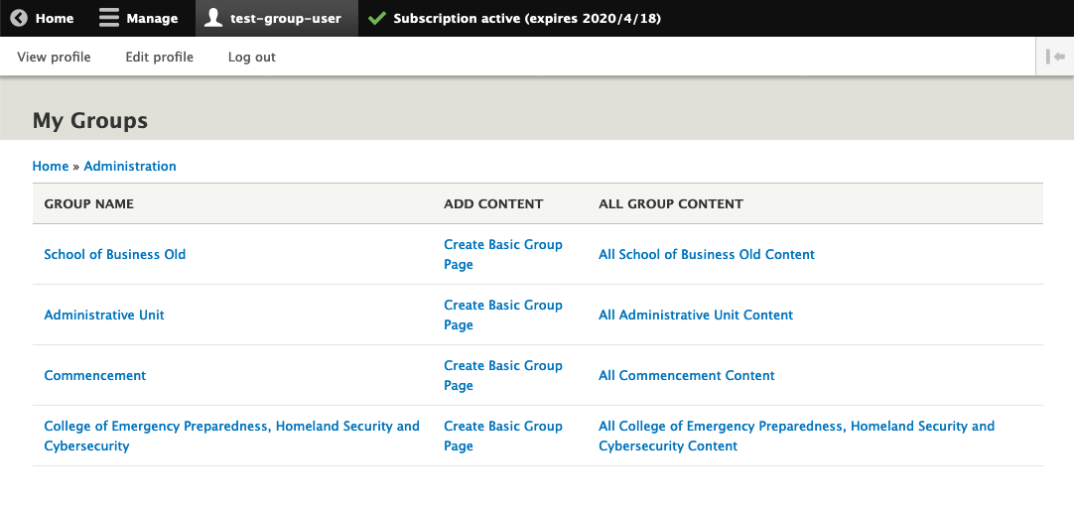View All Commencement Content
The height and width of the screenshot is (506, 1074).
click(686, 375)
